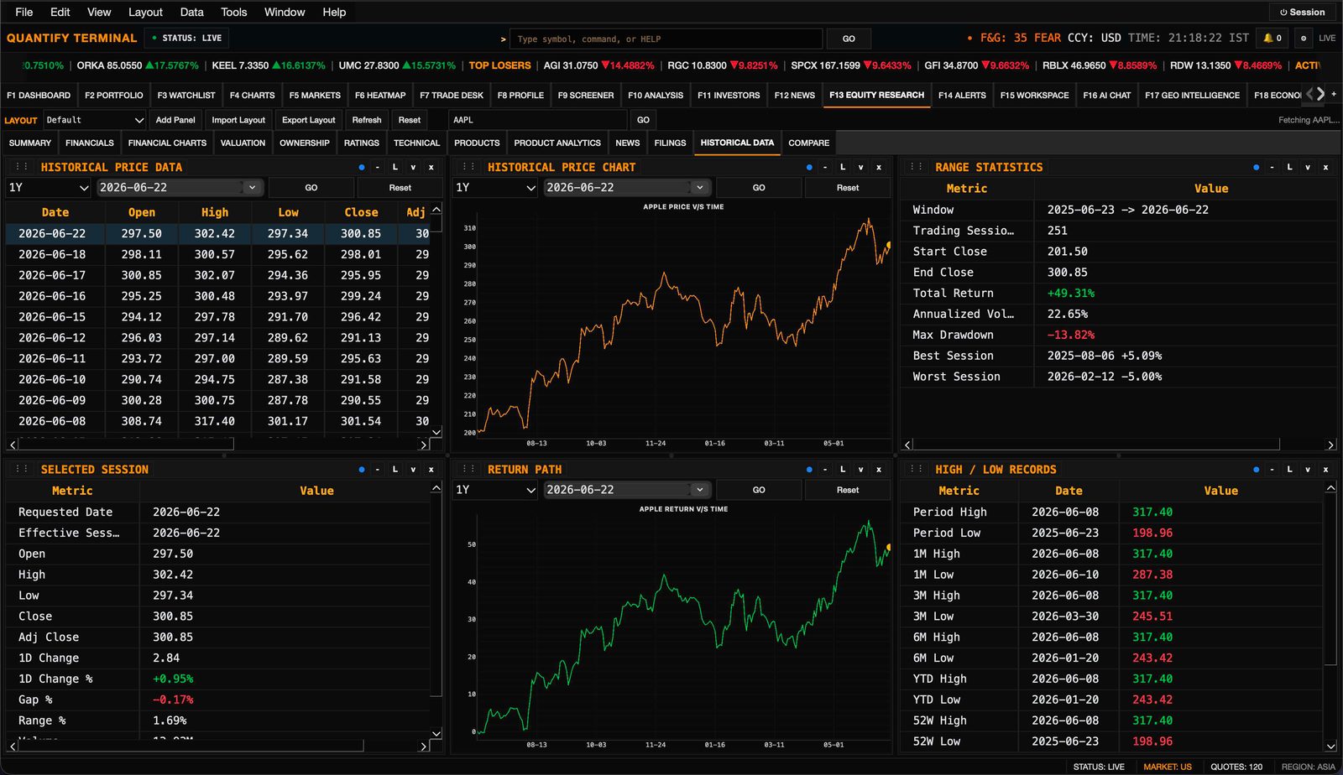The width and height of the screenshot is (1343, 775).
Task: Open the date picker chevron in Historical Price Data
Action: 252,188
